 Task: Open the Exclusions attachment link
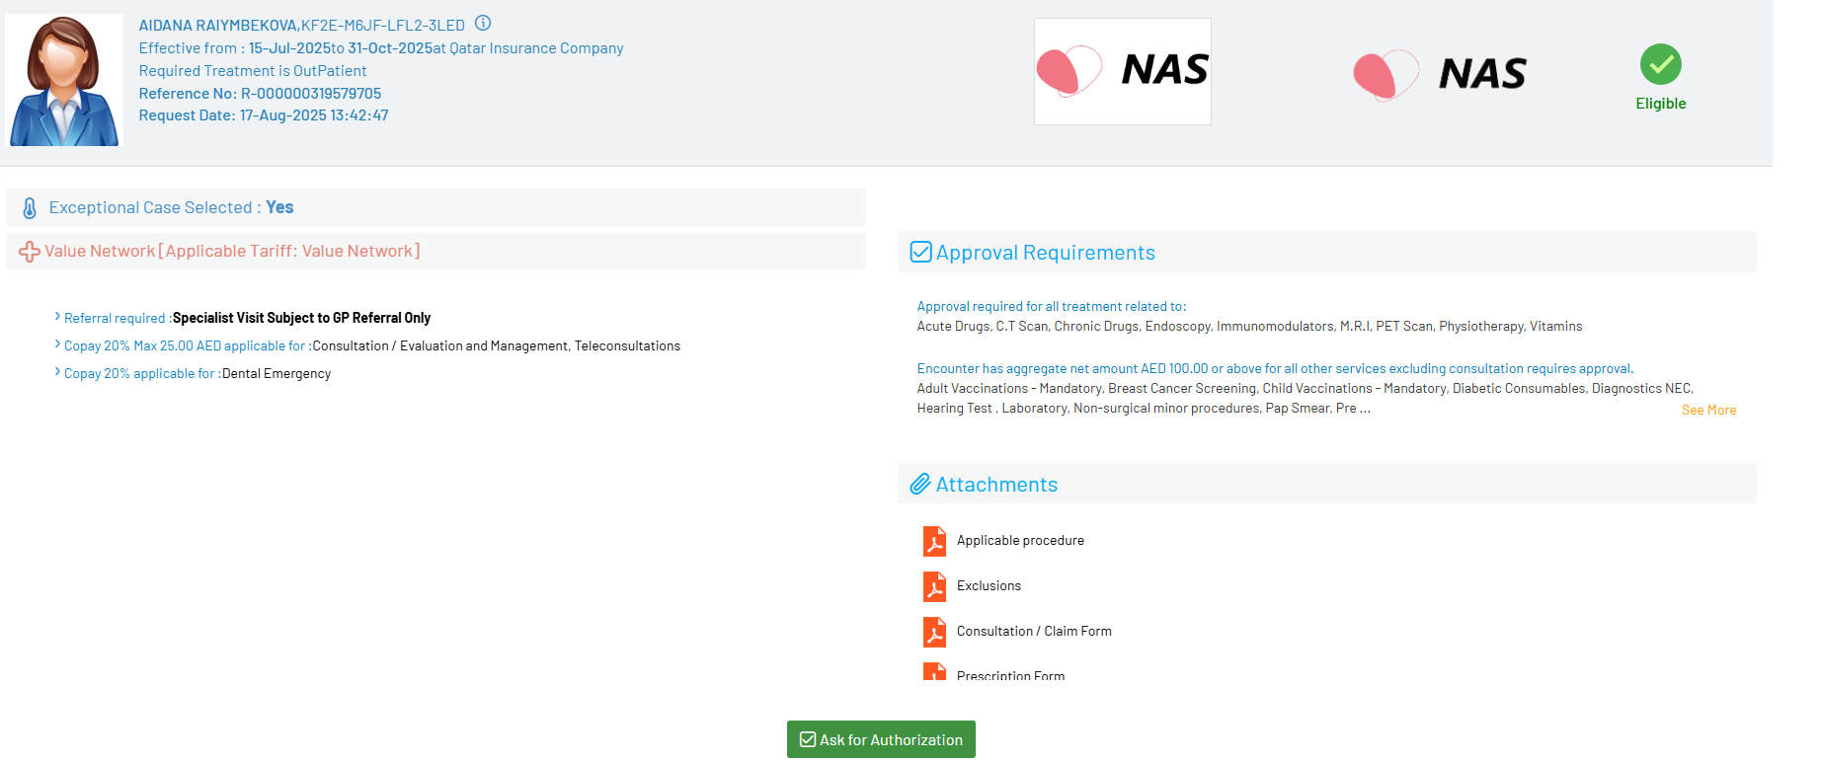(989, 586)
